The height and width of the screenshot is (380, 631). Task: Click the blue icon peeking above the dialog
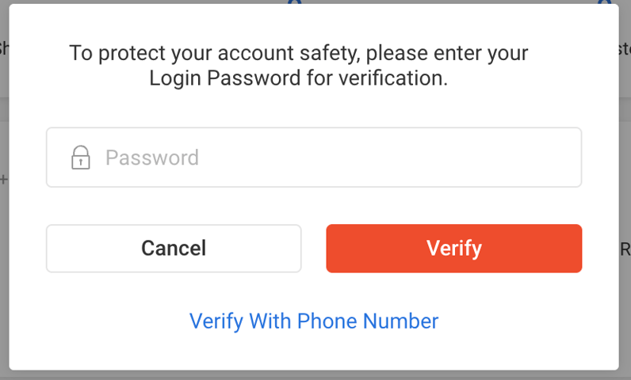pos(294,2)
